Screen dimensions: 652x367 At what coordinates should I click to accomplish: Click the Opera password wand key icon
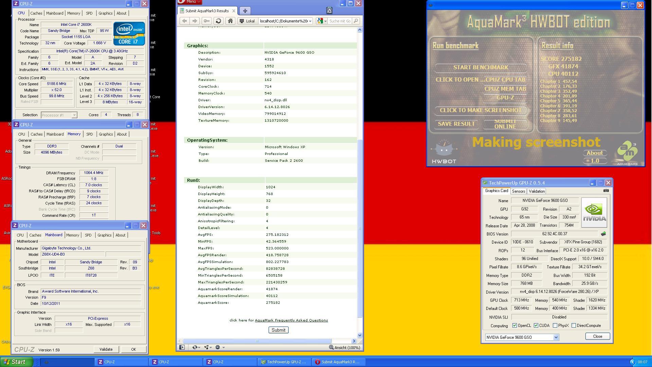[206, 21]
